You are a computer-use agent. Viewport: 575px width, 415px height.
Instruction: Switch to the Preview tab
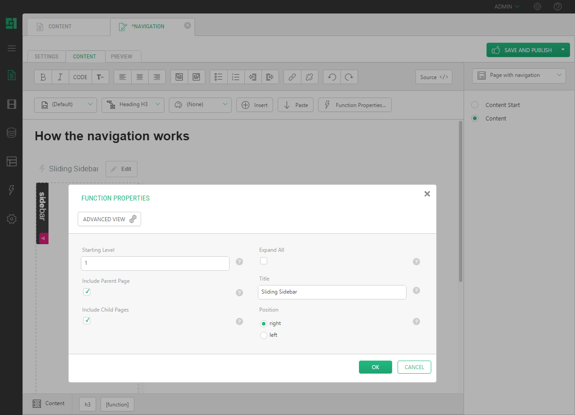tap(121, 57)
